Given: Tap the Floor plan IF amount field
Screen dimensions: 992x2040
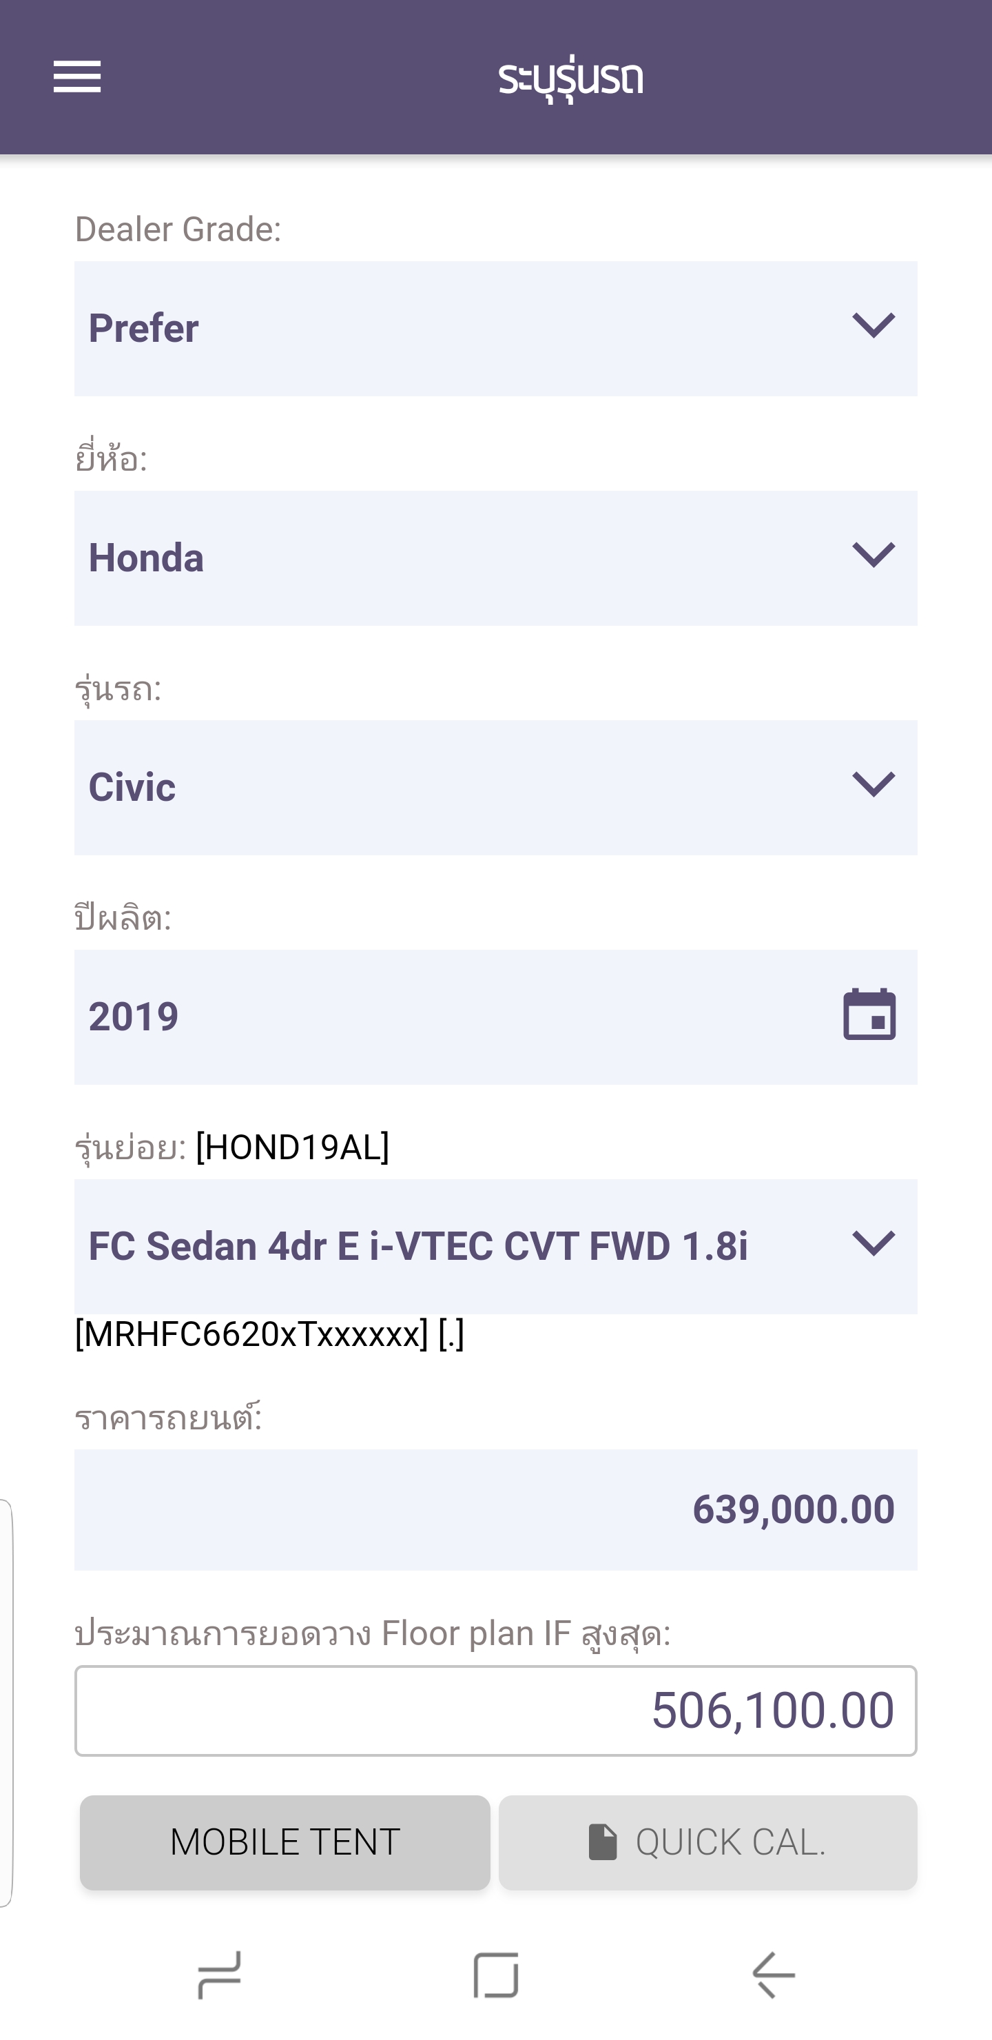Looking at the screenshot, I should pyautogui.click(x=495, y=1711).
